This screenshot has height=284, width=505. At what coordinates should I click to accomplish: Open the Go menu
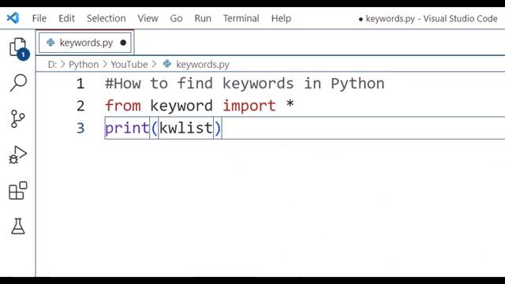(176, 18)
